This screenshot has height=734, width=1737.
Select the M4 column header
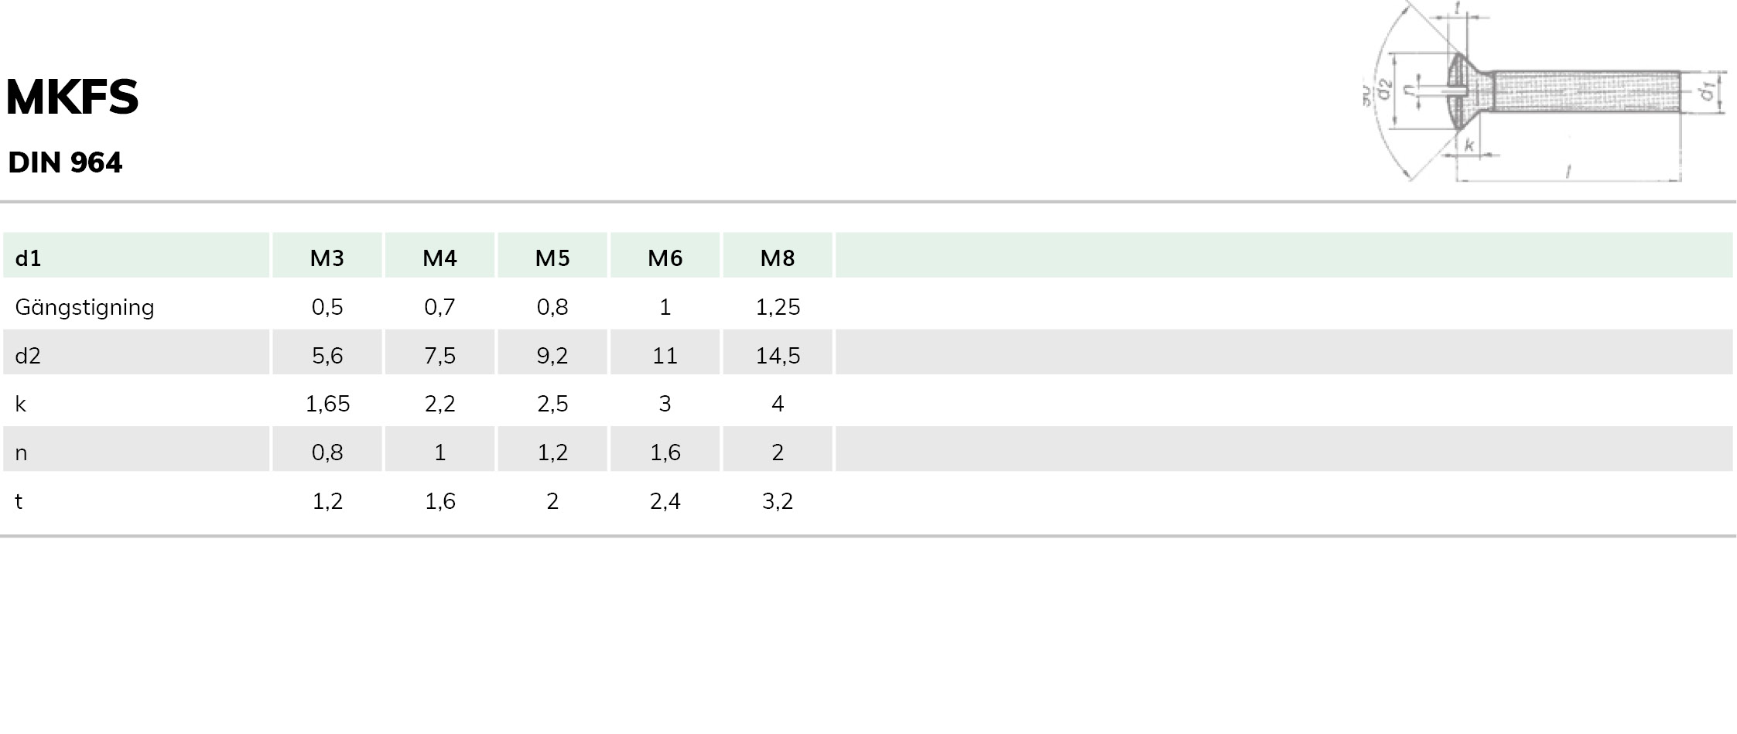pyautogui.click(x=439, y=258)
